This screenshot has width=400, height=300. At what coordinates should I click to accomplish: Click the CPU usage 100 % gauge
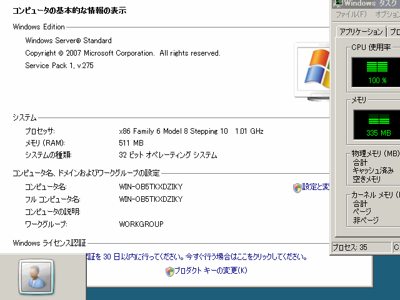(376, 72)
